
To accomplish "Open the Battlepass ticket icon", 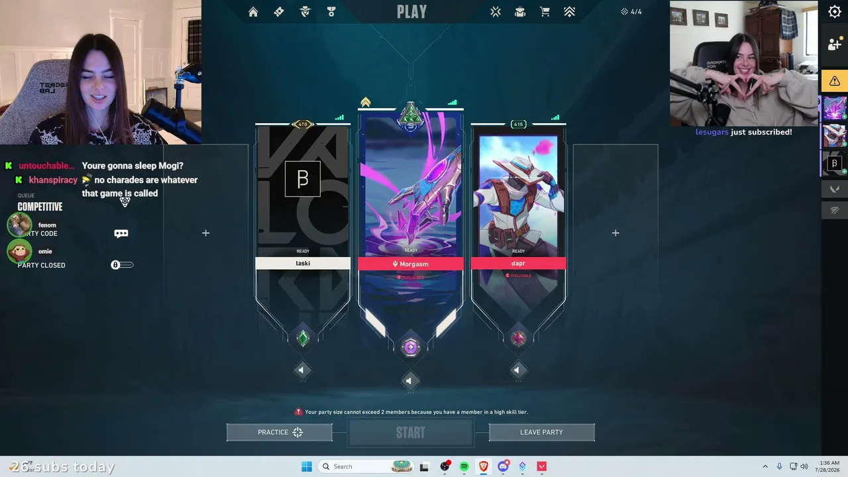I will click(279, 12).
